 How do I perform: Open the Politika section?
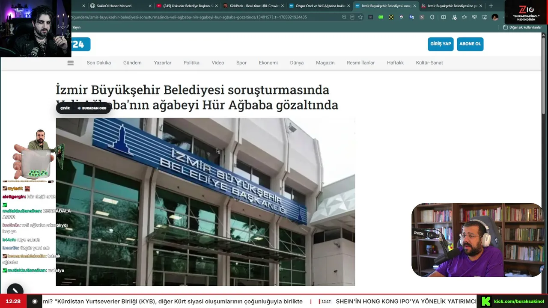pos(191,63)
